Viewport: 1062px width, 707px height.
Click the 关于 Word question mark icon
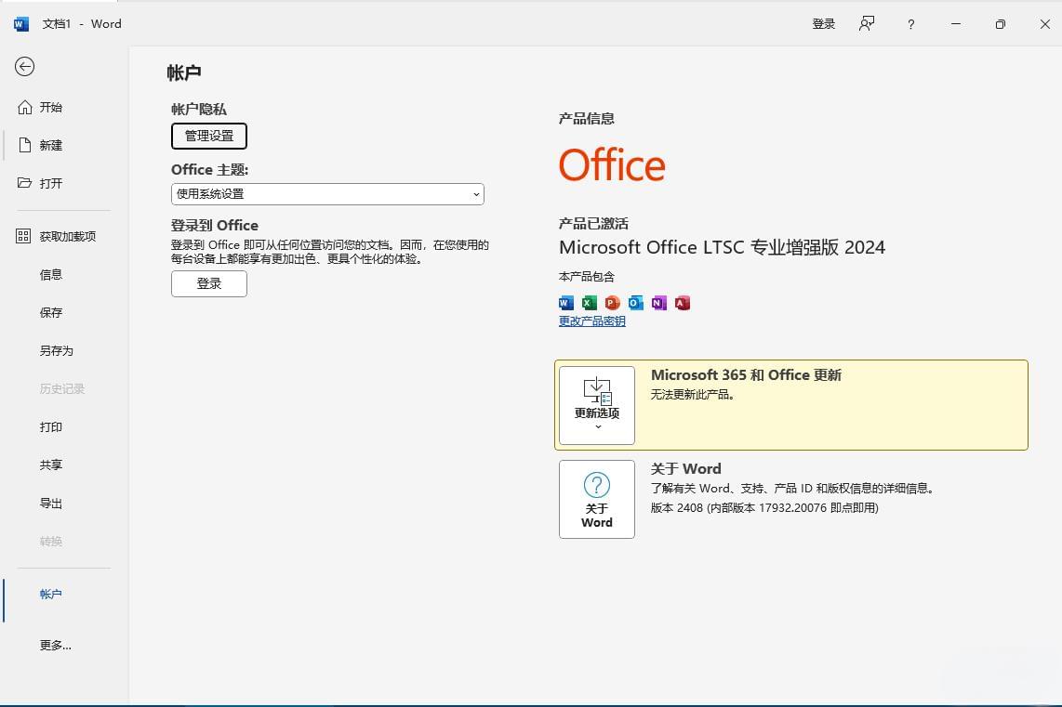(596, 486)
